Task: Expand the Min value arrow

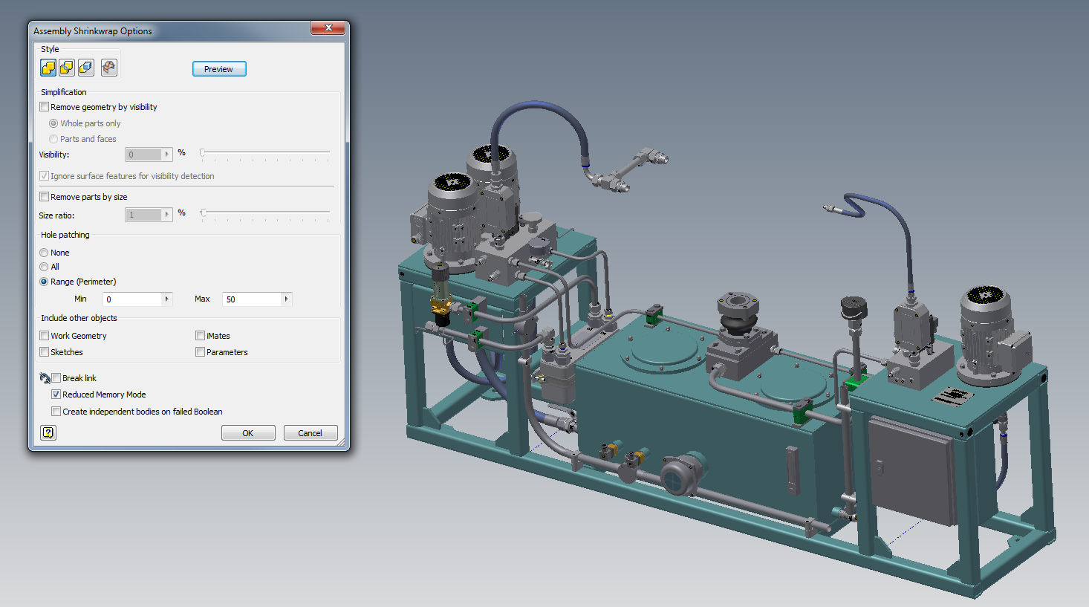Action: 167,299
